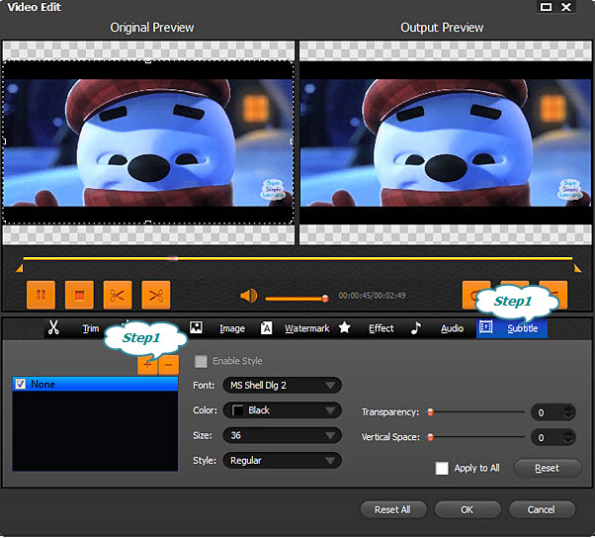The width and height of the screenshot is (595, 538).
Task: Decrease Vertical Space with the down arrow
Action: 568,440
